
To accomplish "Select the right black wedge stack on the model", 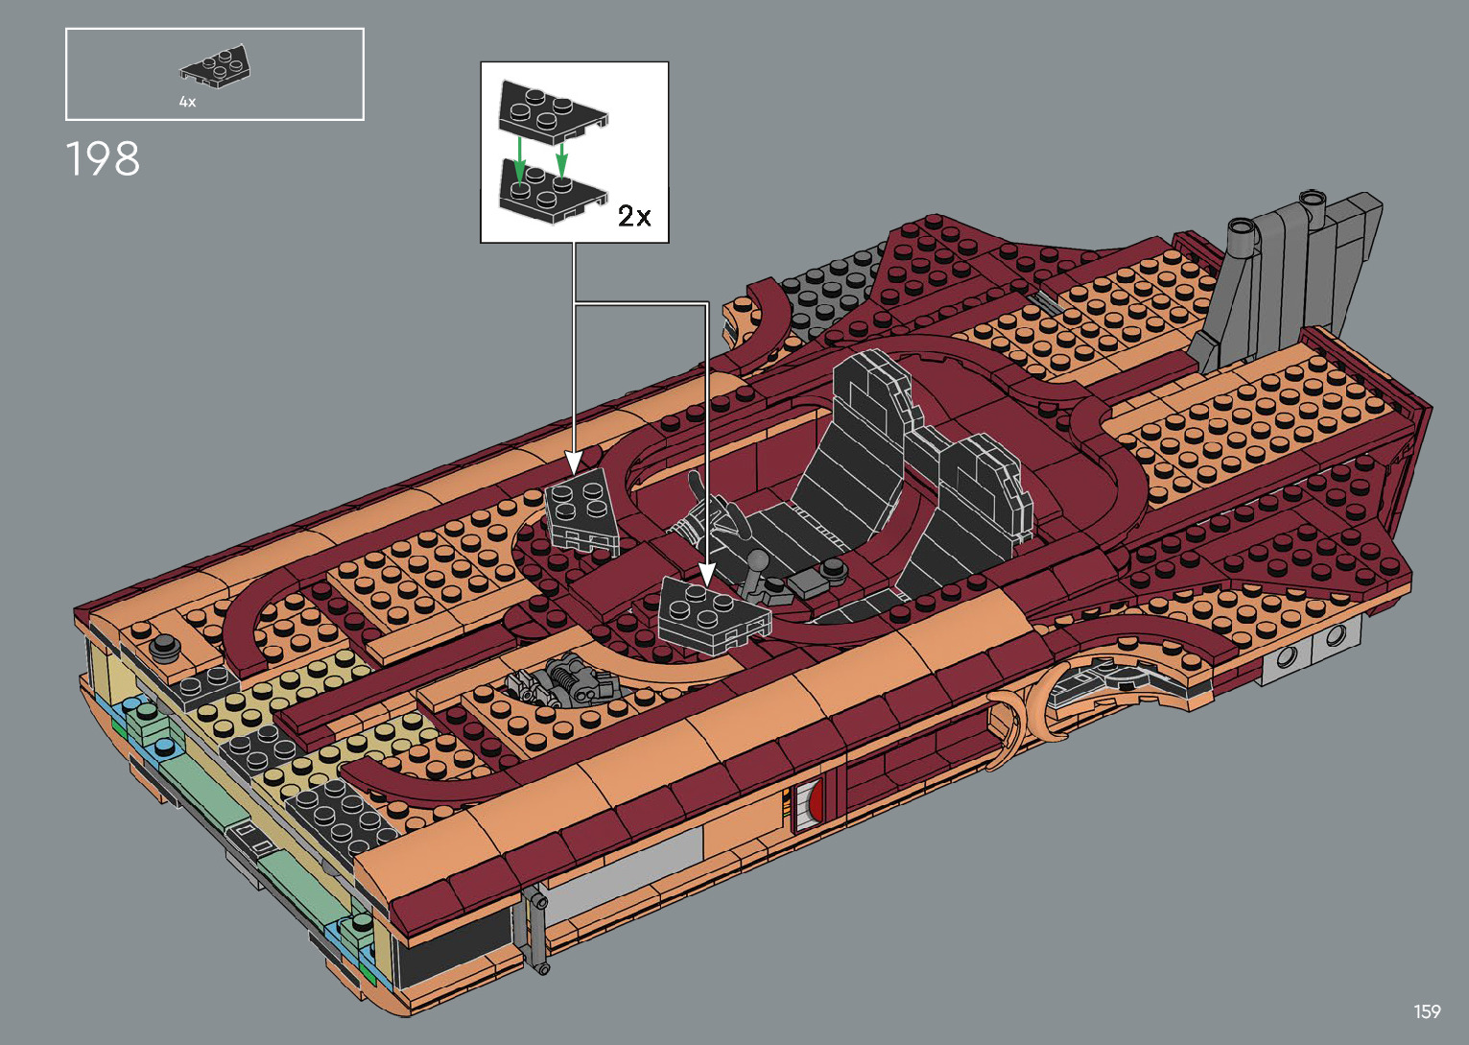I will click(713, 615).
